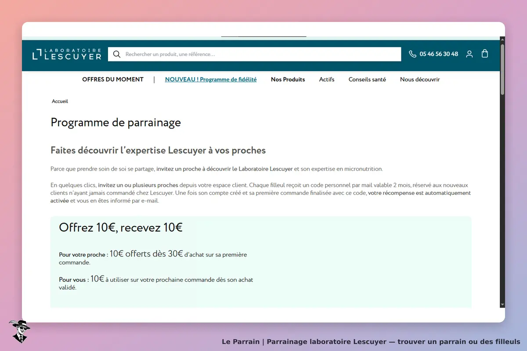Image resolution: width=527 pixels, height=351 pixels.
Task: Open the OFFRES DU MOMENT menu
Action: (113, 79)
